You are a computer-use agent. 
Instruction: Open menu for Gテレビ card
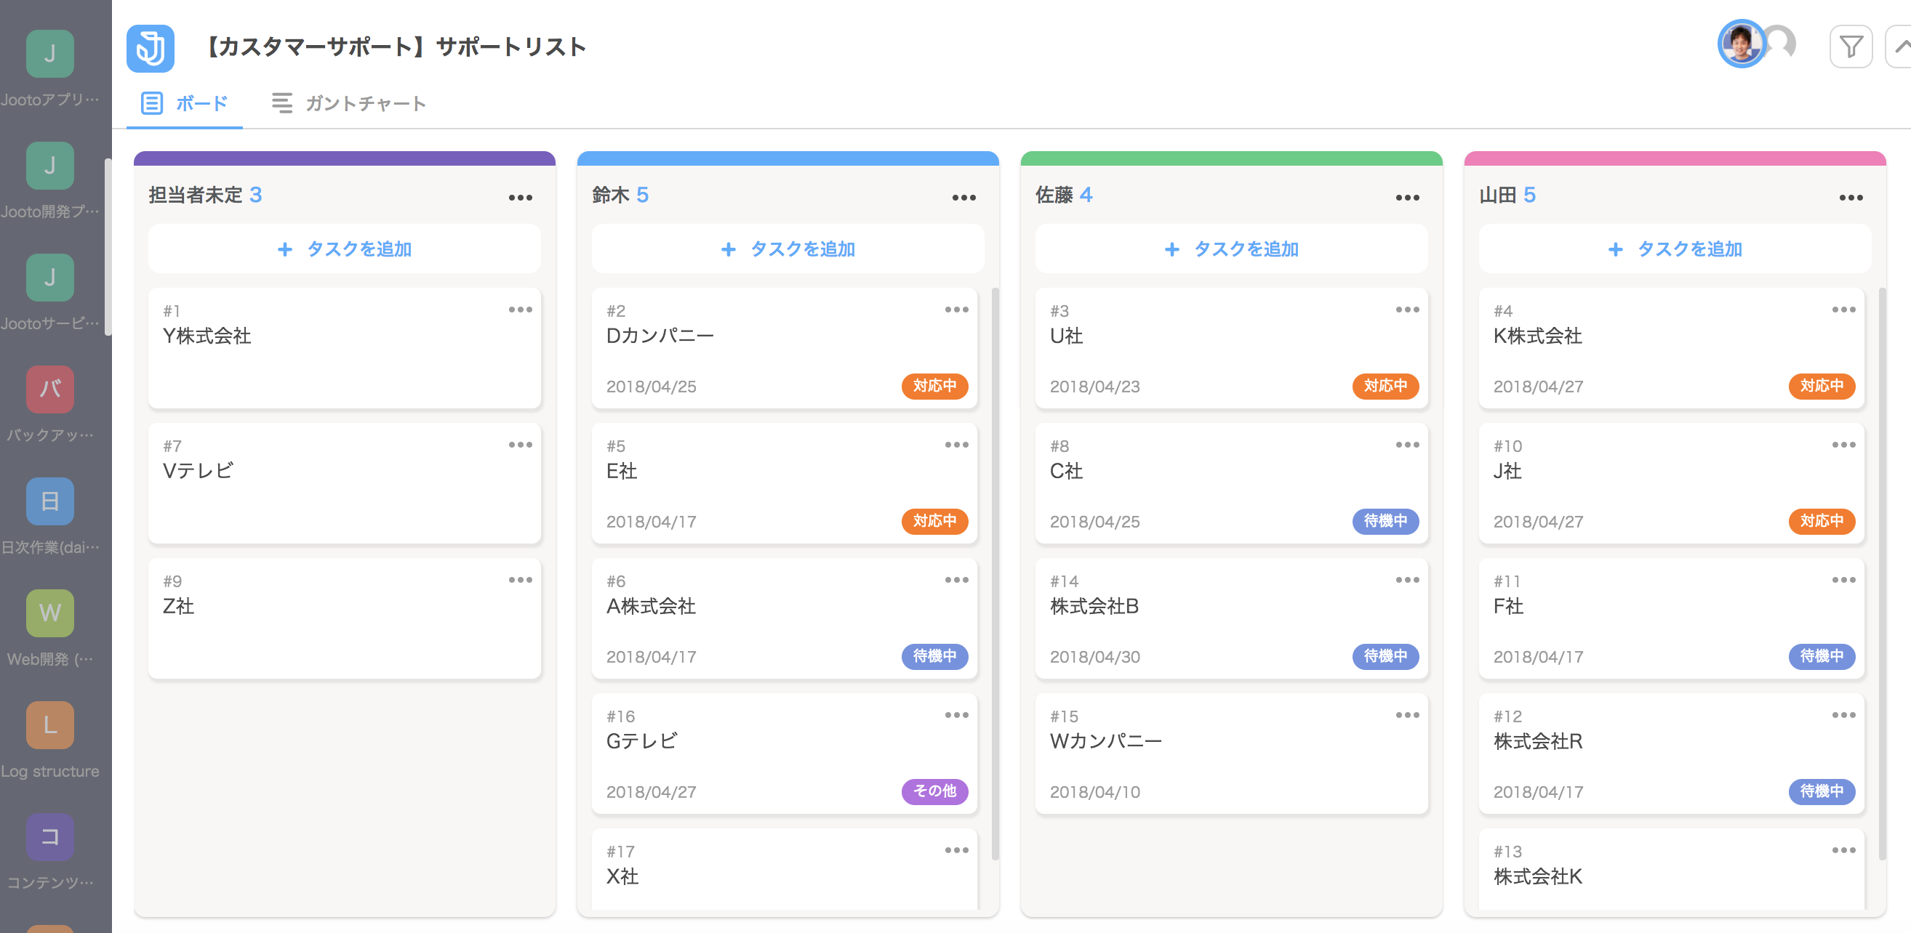pos(957,715)
